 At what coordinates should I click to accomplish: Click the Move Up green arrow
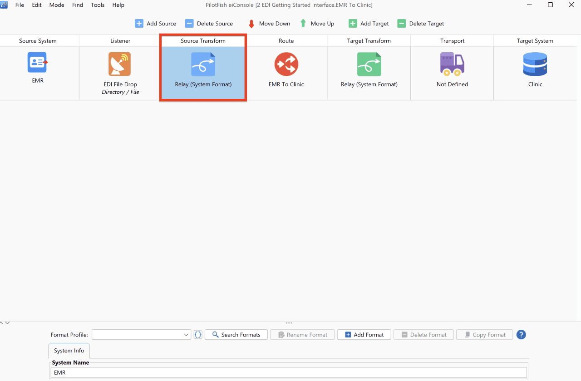(x=303, y=23)
